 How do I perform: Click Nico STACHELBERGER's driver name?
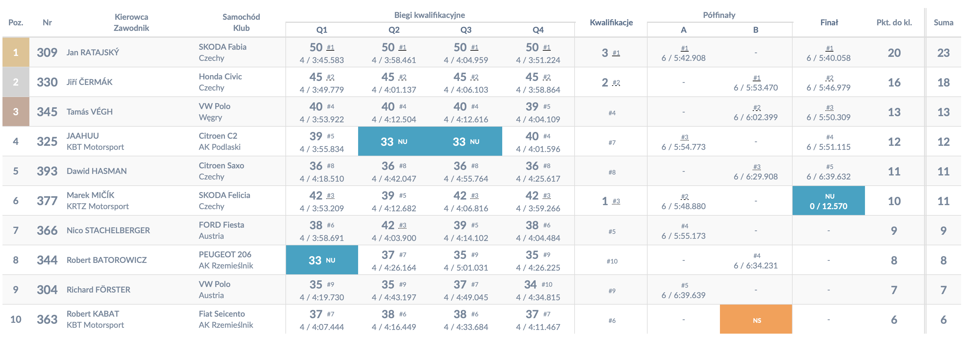(x=108, y=230)
